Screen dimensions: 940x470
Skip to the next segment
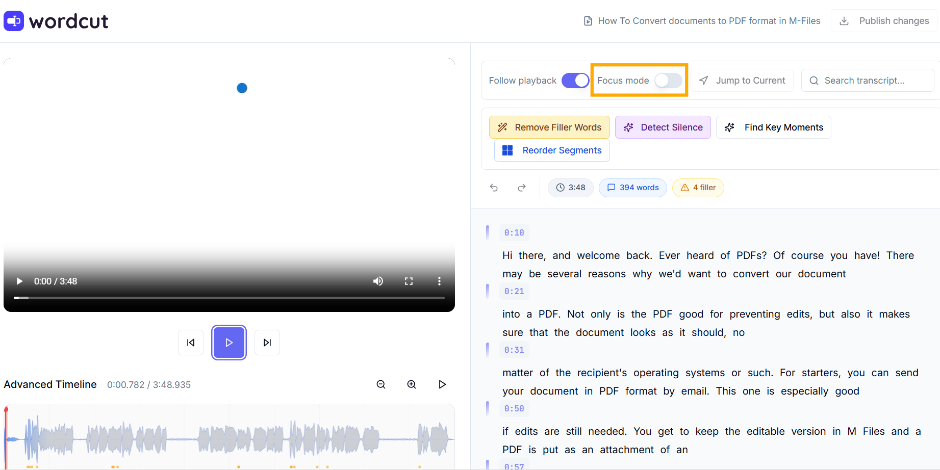coord(267,343)
